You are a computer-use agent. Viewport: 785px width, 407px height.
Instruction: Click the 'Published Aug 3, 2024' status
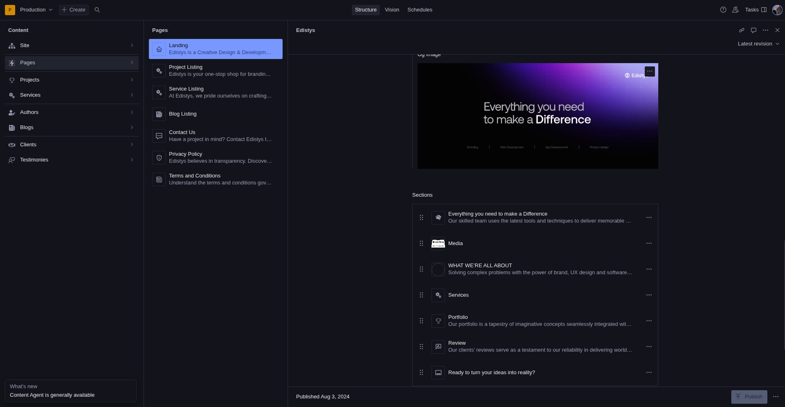pos(323,397)
